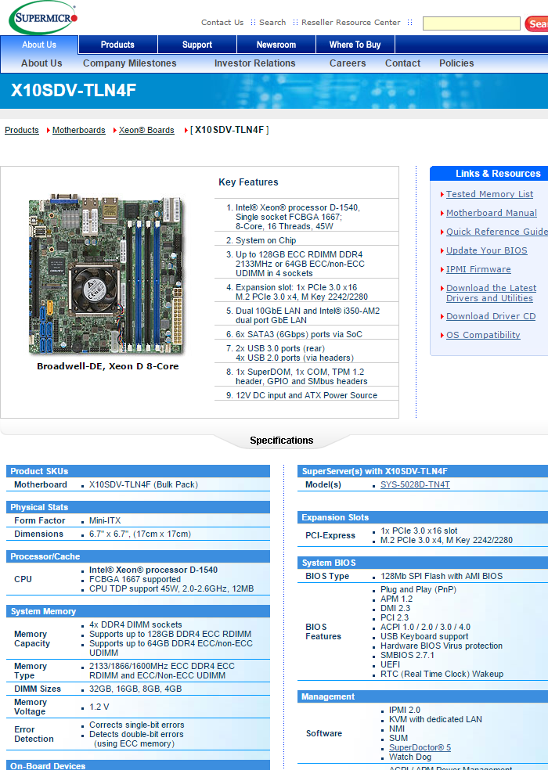Open Download Driver CD link

[x=491, y=316]
